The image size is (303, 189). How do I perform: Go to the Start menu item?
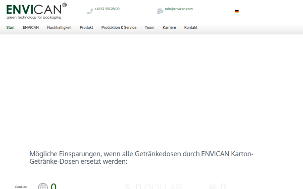point(10,27)
